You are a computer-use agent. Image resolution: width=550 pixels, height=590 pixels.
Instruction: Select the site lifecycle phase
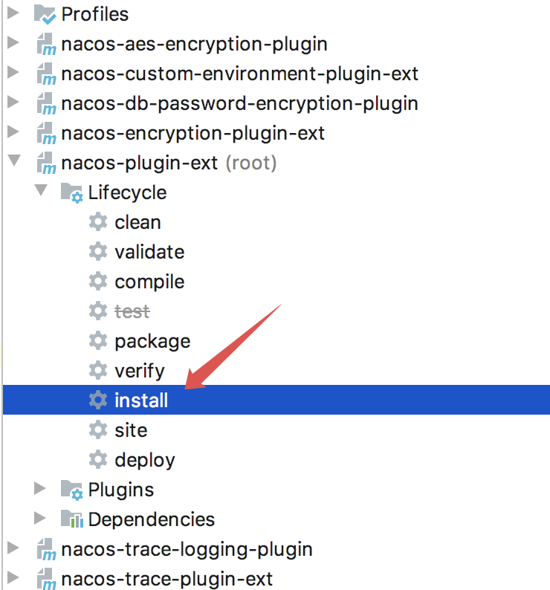[x=131, y=430]
